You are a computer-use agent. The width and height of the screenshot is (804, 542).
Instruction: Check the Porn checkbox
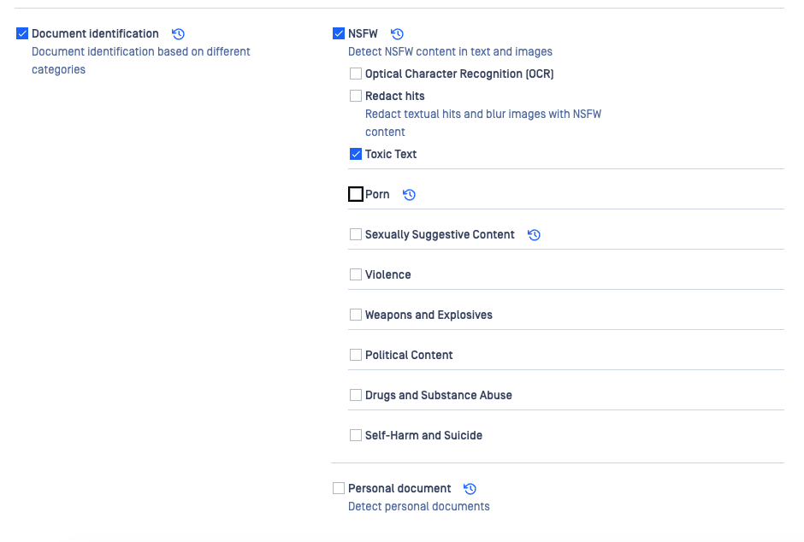pyautogui.click(x=356, y=195)
